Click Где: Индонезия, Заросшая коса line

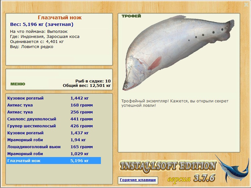click(45, 37)
